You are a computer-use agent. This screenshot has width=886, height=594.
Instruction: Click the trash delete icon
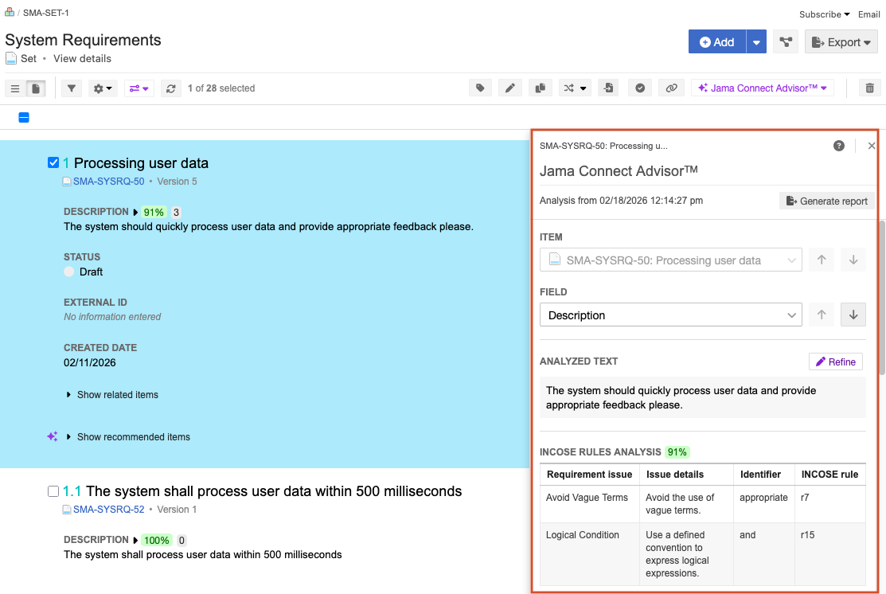(x=870, y=88)
